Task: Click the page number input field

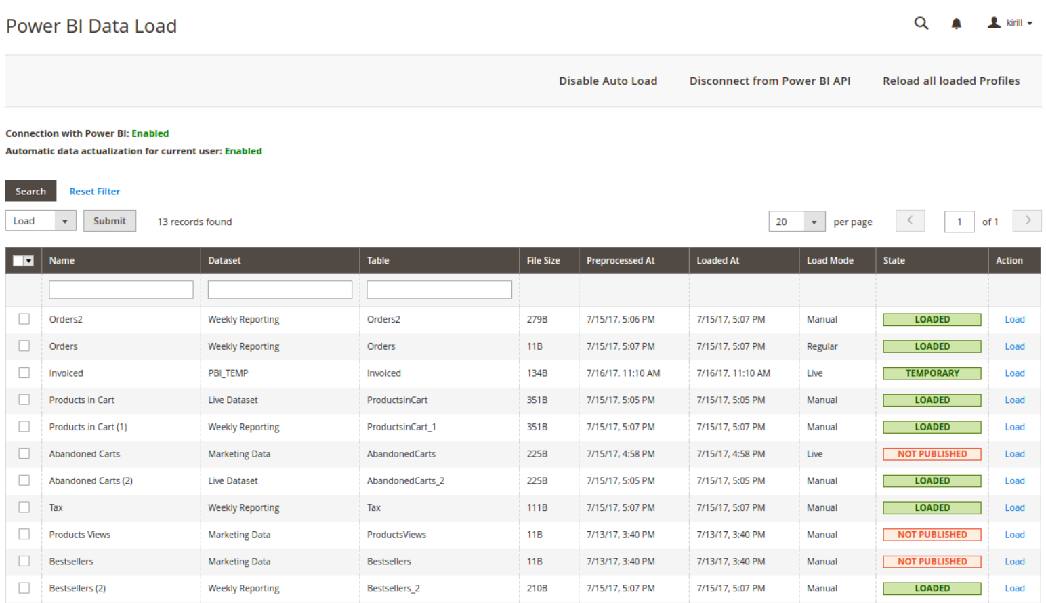Action: (x=959, y=222)
